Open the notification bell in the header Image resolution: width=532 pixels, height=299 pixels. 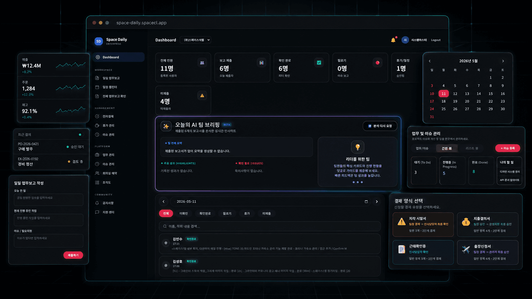pos(393,40)
